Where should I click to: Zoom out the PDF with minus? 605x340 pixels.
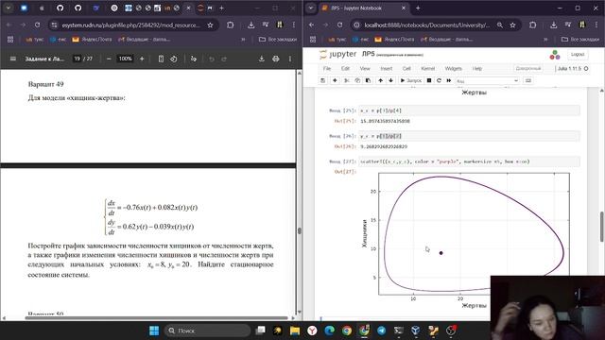click(x=109, y=59)
